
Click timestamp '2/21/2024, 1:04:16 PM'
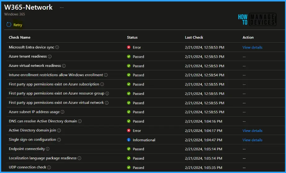pos(203,121)
